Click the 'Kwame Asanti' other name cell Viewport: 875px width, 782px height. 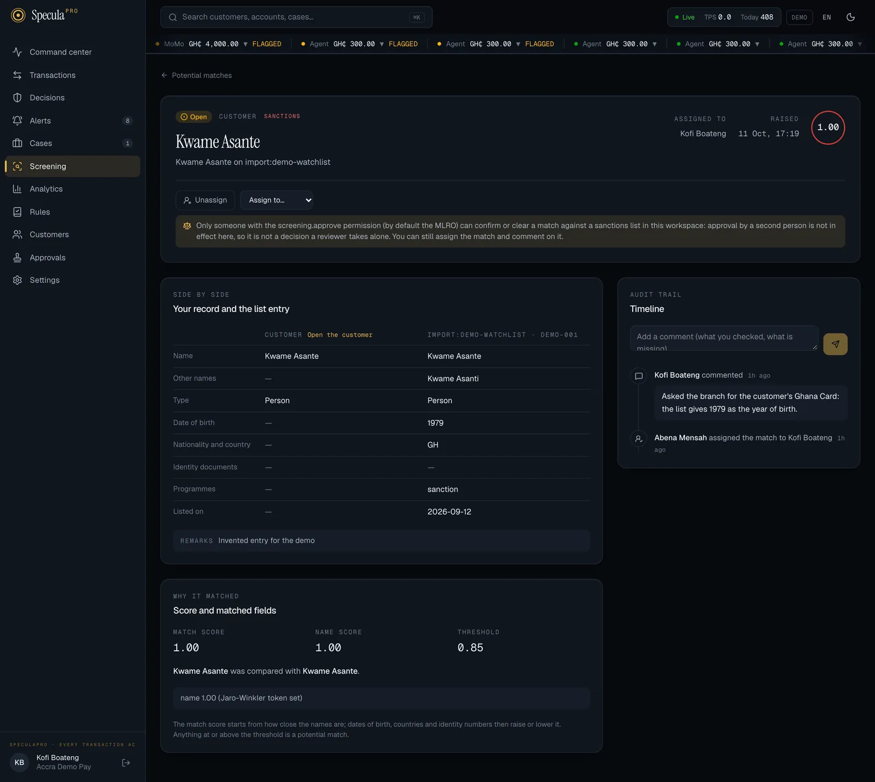click(453, 379)
